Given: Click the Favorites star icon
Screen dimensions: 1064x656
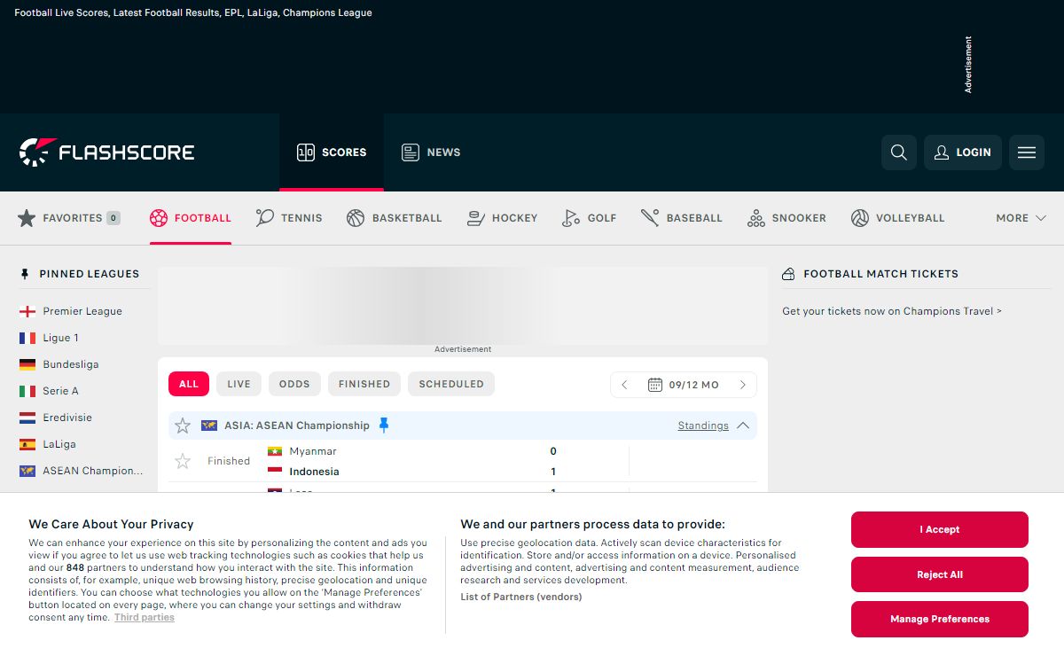Looking at the screenshot, I should (27, 218).
